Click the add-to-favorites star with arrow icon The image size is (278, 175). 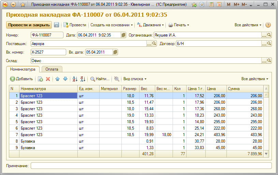194,5
